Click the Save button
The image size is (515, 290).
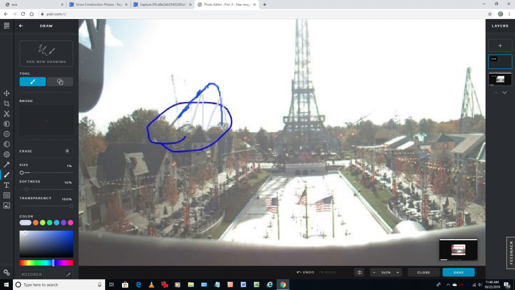tap(458, 272)
